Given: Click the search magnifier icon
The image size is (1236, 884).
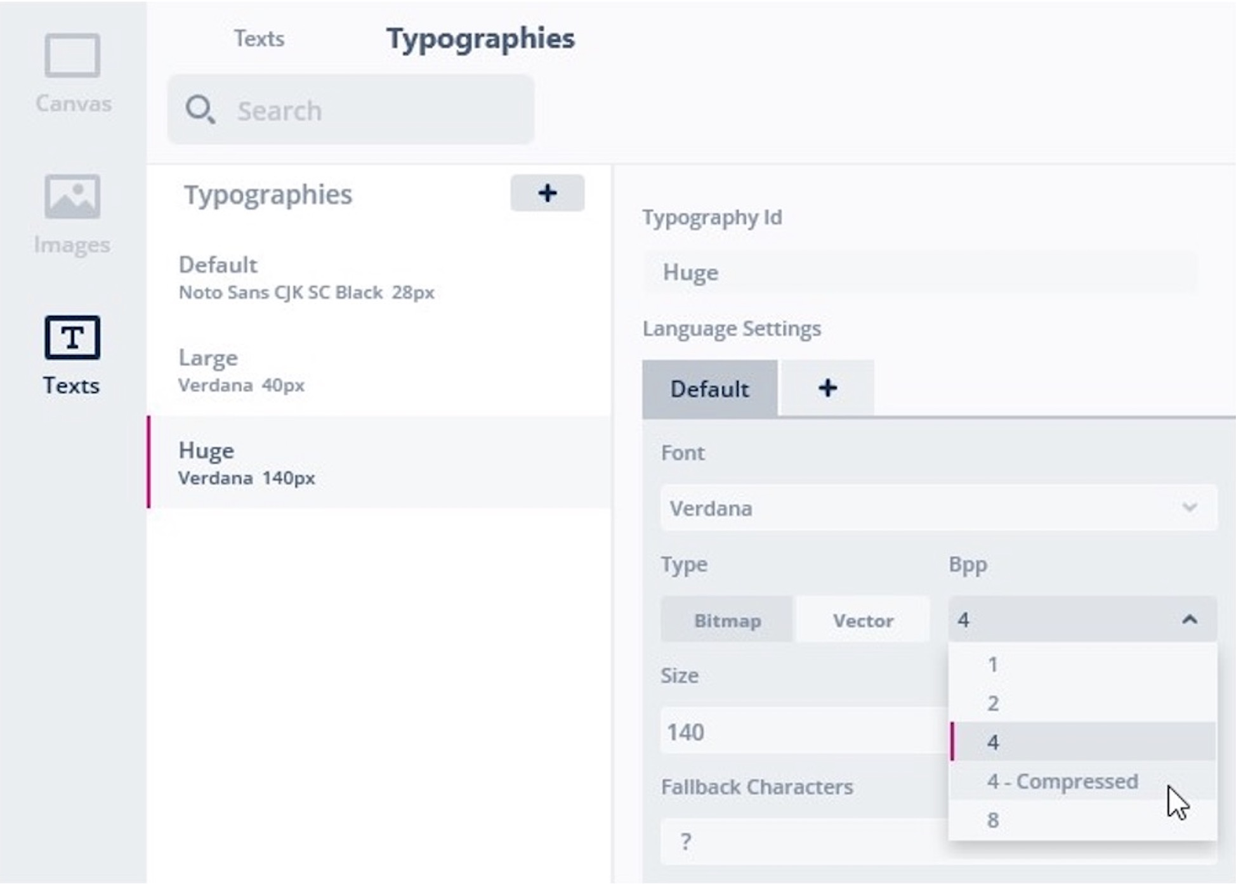Looking at the screenshot, I should pyautogui.click(x=200, y=110).
